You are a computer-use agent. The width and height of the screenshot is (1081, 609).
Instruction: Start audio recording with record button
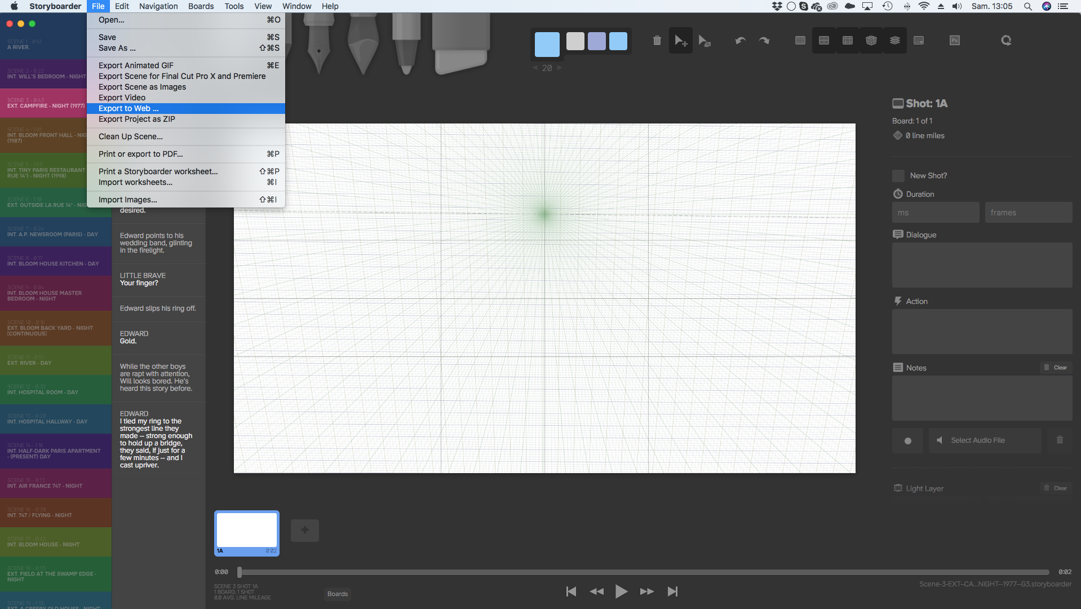coord(907,440)
